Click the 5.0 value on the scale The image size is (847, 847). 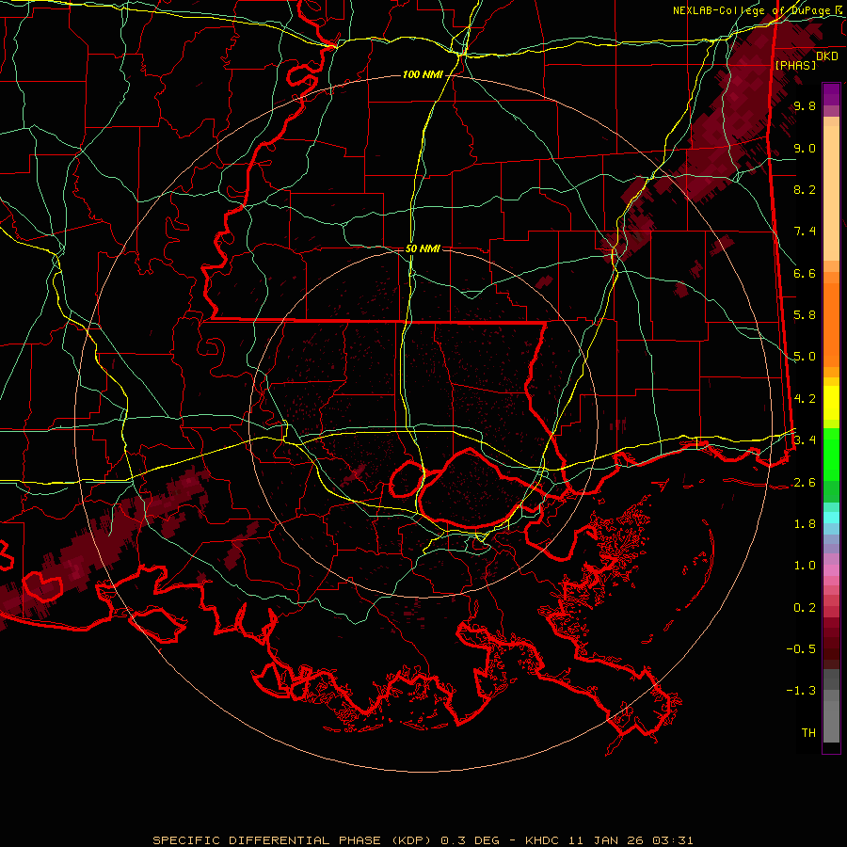pos(805,357)
